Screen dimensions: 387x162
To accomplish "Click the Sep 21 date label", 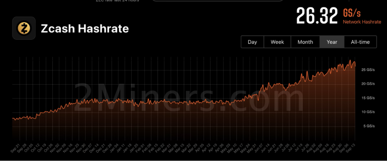I will point(15,148).
